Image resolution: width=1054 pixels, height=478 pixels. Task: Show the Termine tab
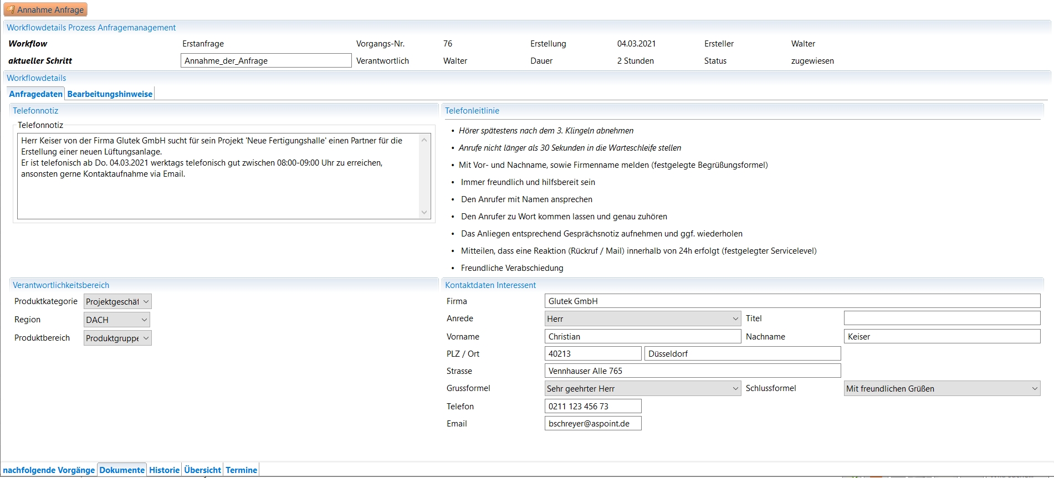point(241,470)
